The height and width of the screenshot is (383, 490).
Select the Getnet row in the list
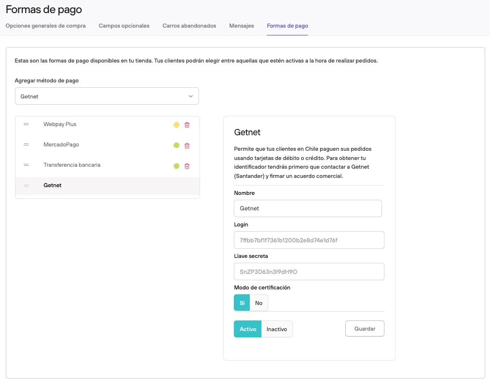coord(107,186)
